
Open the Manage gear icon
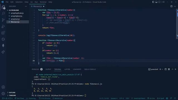pyautogui.click(x=3, y=94)
